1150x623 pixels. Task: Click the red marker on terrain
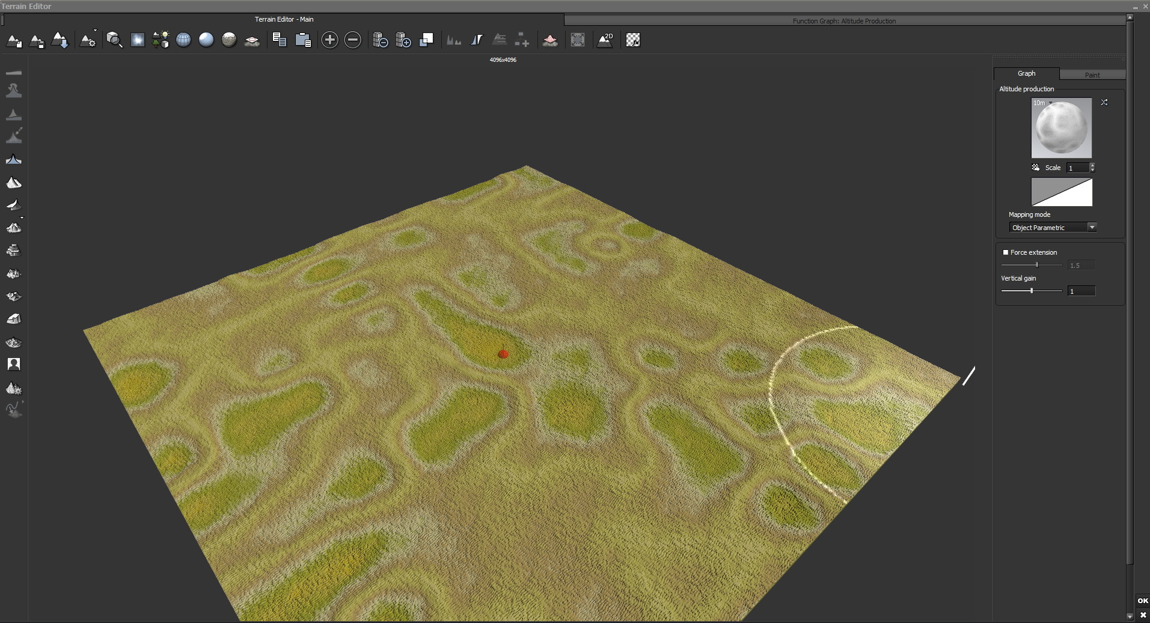[x=503, y=354]
